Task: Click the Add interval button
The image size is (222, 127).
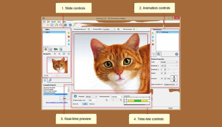Action: click(x=85, y=104)
